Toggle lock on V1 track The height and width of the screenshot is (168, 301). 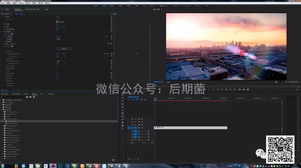click(132, 128)
